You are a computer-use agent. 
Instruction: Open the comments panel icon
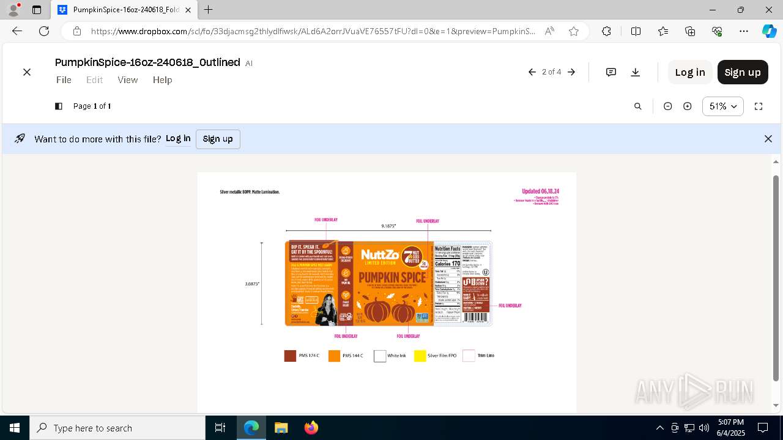[x=610, y=72]
